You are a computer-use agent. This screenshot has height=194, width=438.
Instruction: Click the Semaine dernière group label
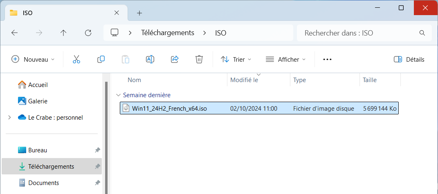point(147,95)
